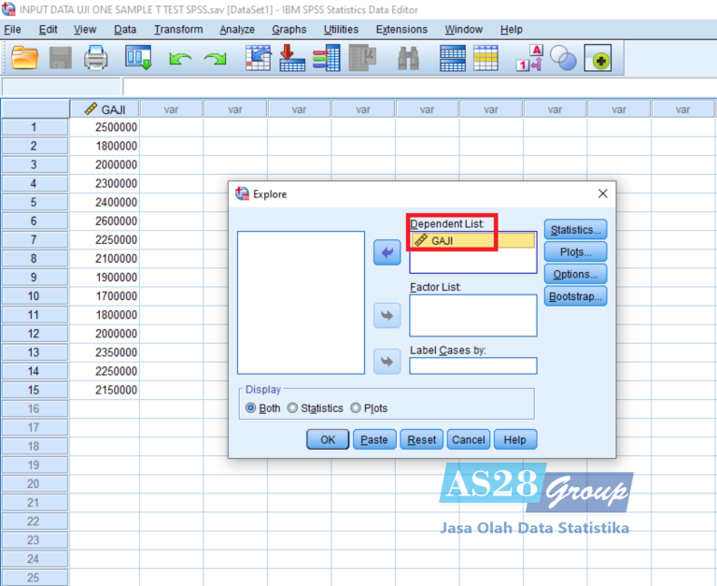Image resolution: width=717 pixels, height=586 pixels.
Task: Click the Redo arrow icon
Action: point(216,59)
